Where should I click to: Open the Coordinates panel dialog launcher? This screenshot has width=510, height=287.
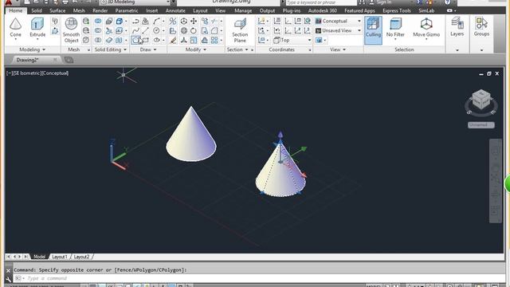pos(310,49)
